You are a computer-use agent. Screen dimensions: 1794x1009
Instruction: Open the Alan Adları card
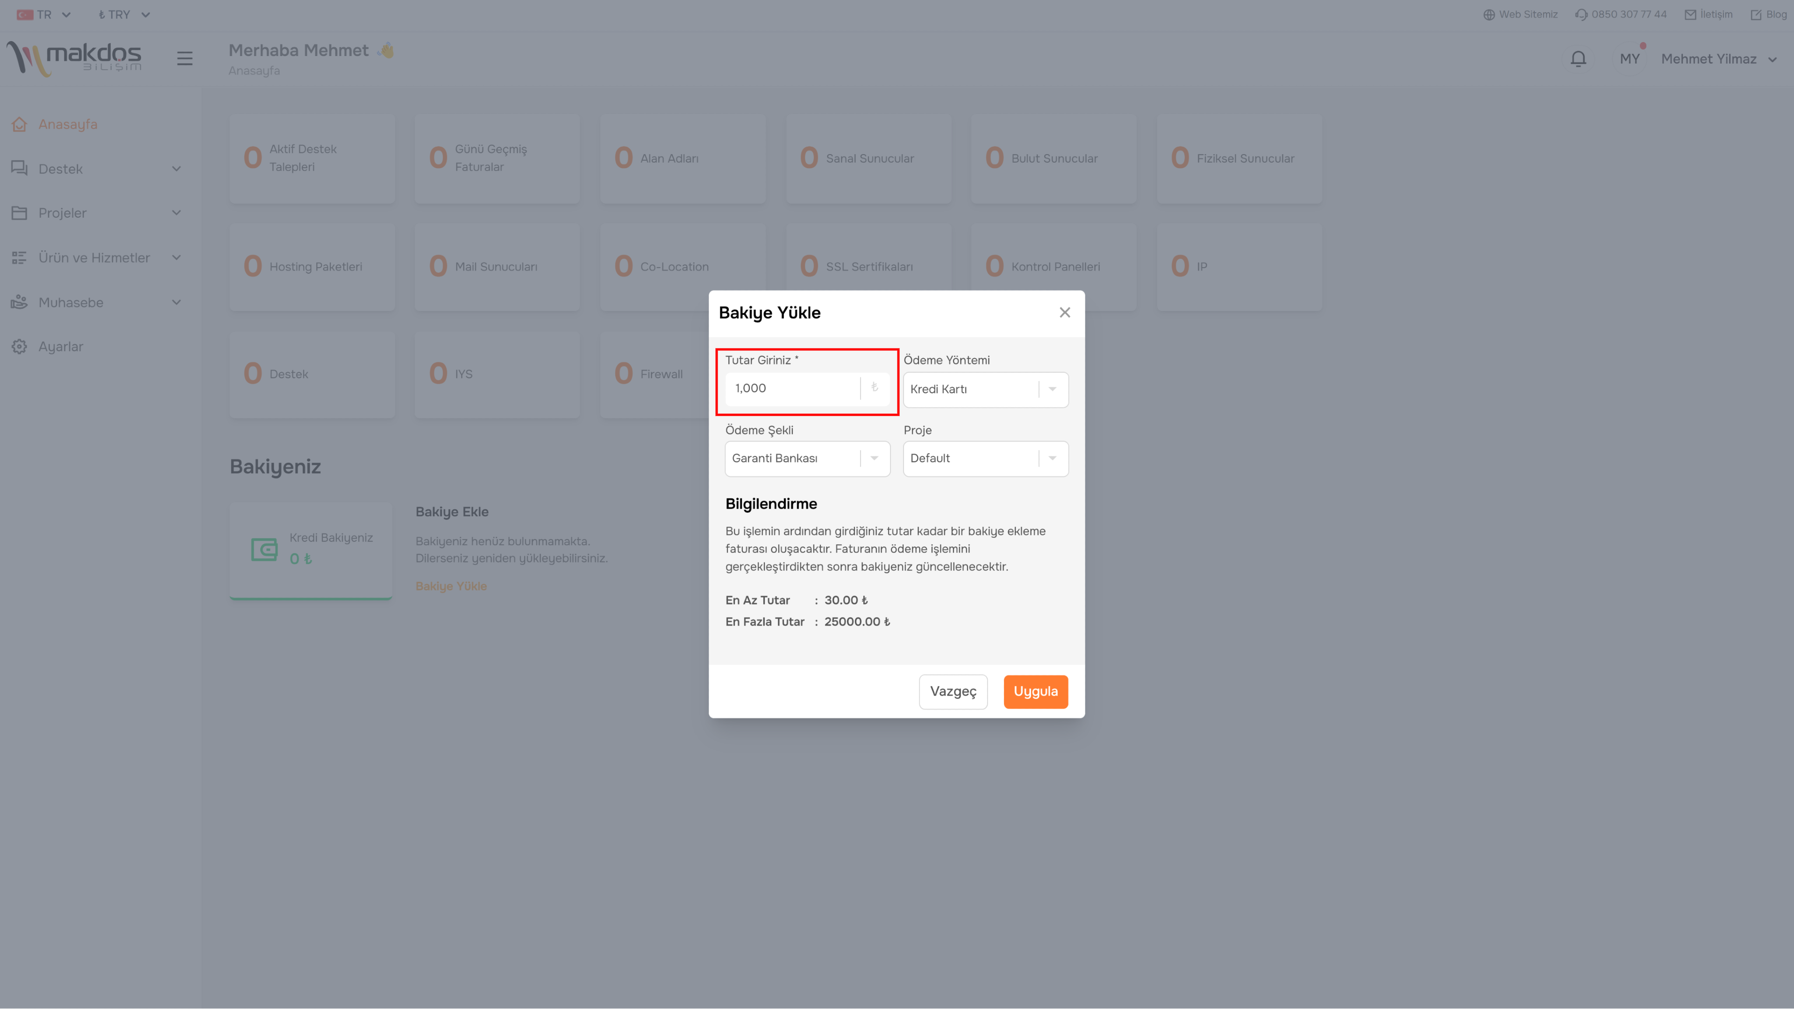coord(683,159)
